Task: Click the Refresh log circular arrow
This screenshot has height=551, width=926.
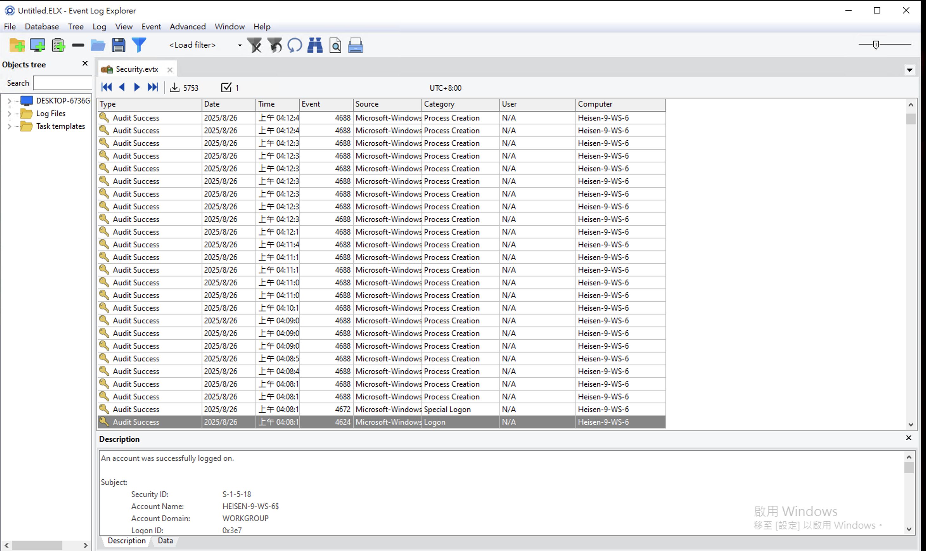Action: click(x=295, y=45)
